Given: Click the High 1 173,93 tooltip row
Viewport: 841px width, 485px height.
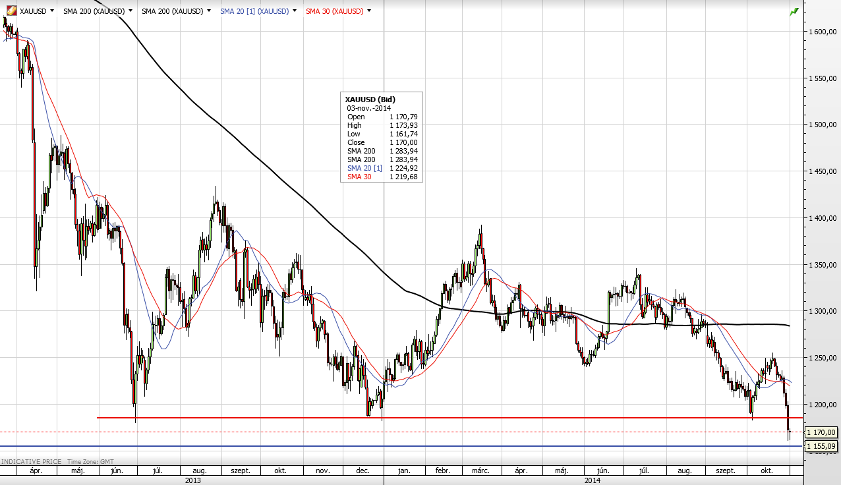Looking at the screenshot, I should point(382,125).
